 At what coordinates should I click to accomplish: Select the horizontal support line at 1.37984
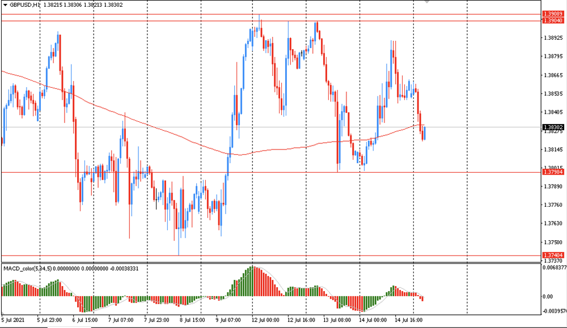click(271, 172)
